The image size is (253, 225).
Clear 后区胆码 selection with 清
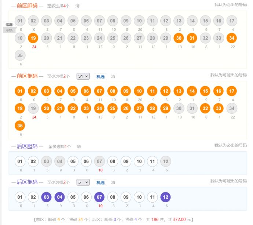tap(78, 147)
